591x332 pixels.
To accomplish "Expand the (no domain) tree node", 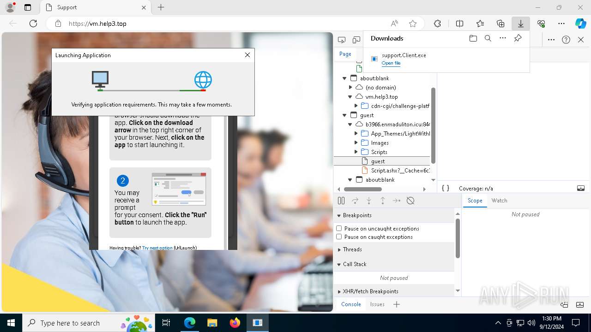I will (350, 87).
